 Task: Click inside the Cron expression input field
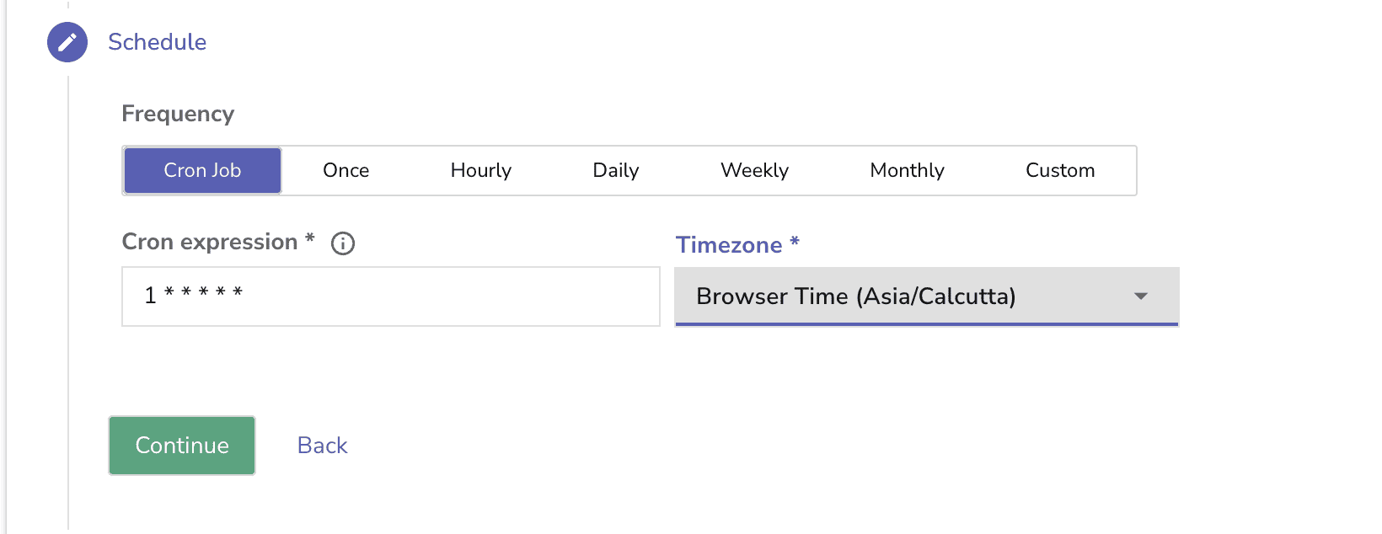(x=390, y=296)
